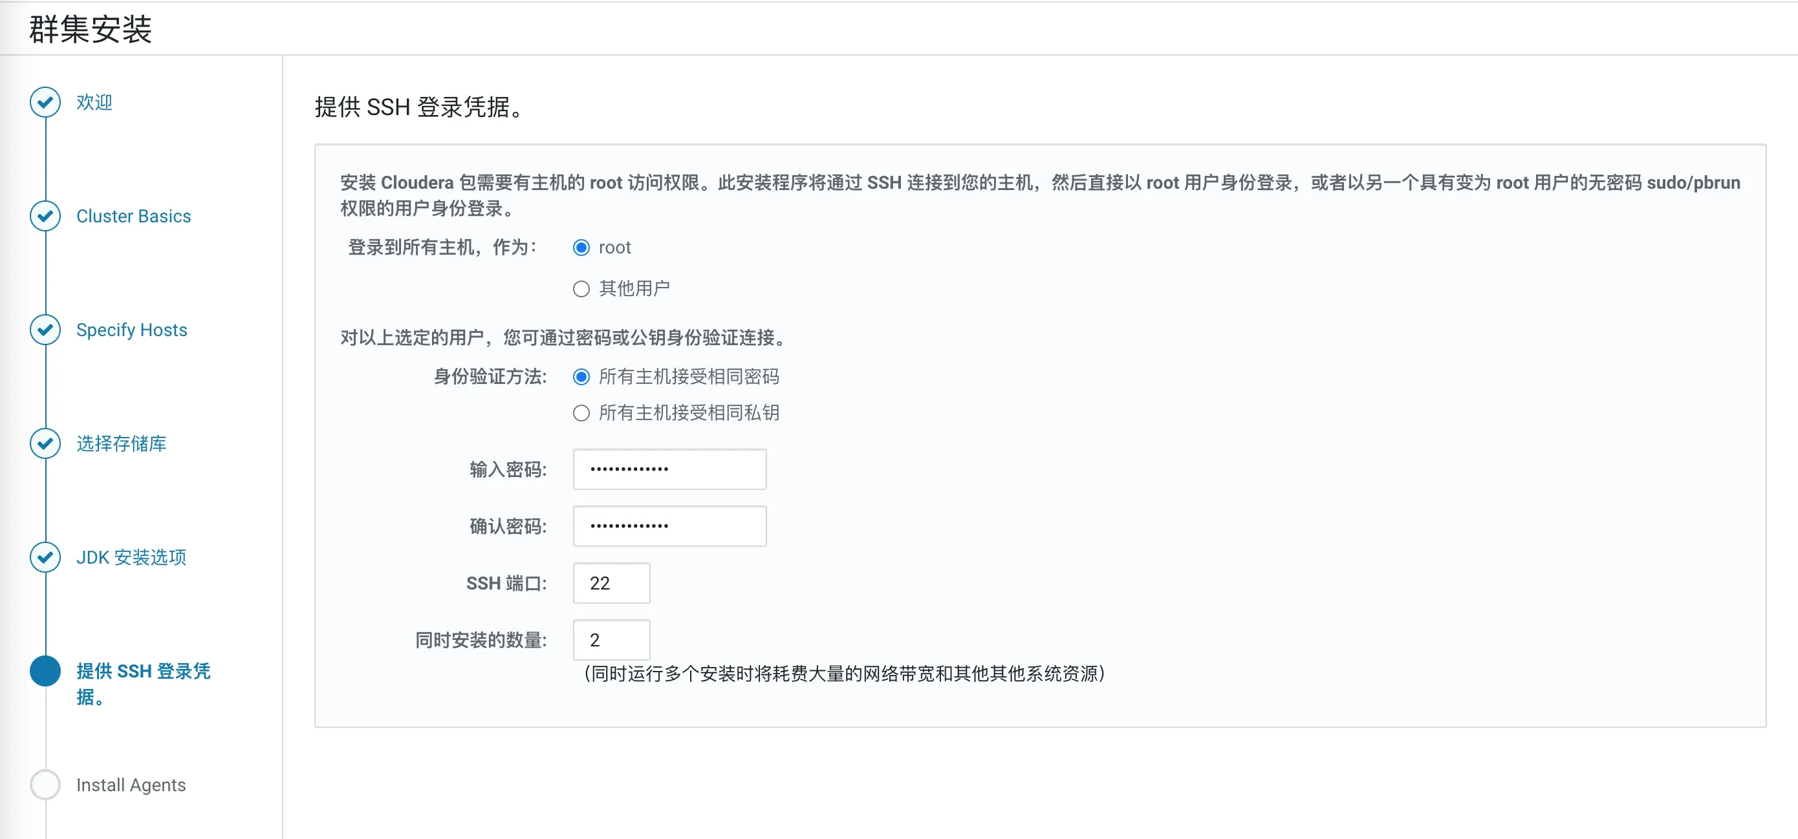The image size is (1798, 839).
Task: Navigate to the Install Agents step
Action: coord(130,785)
